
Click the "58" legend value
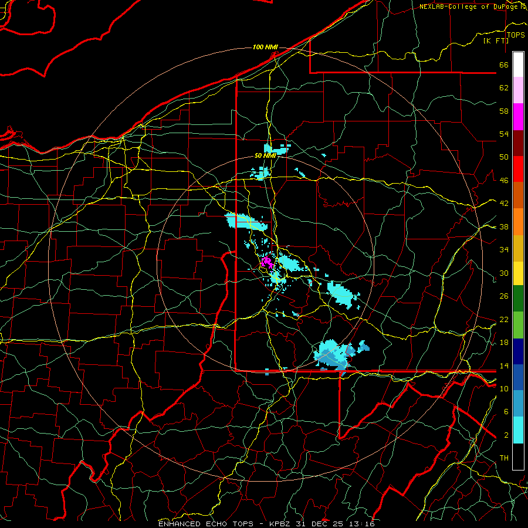coord(504,111)
